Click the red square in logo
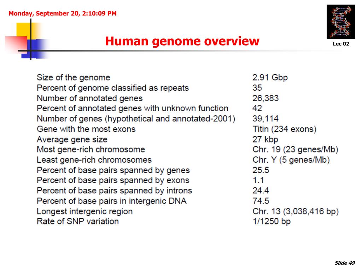This screenshot has height=271, width=362. (x=16, y=44)
